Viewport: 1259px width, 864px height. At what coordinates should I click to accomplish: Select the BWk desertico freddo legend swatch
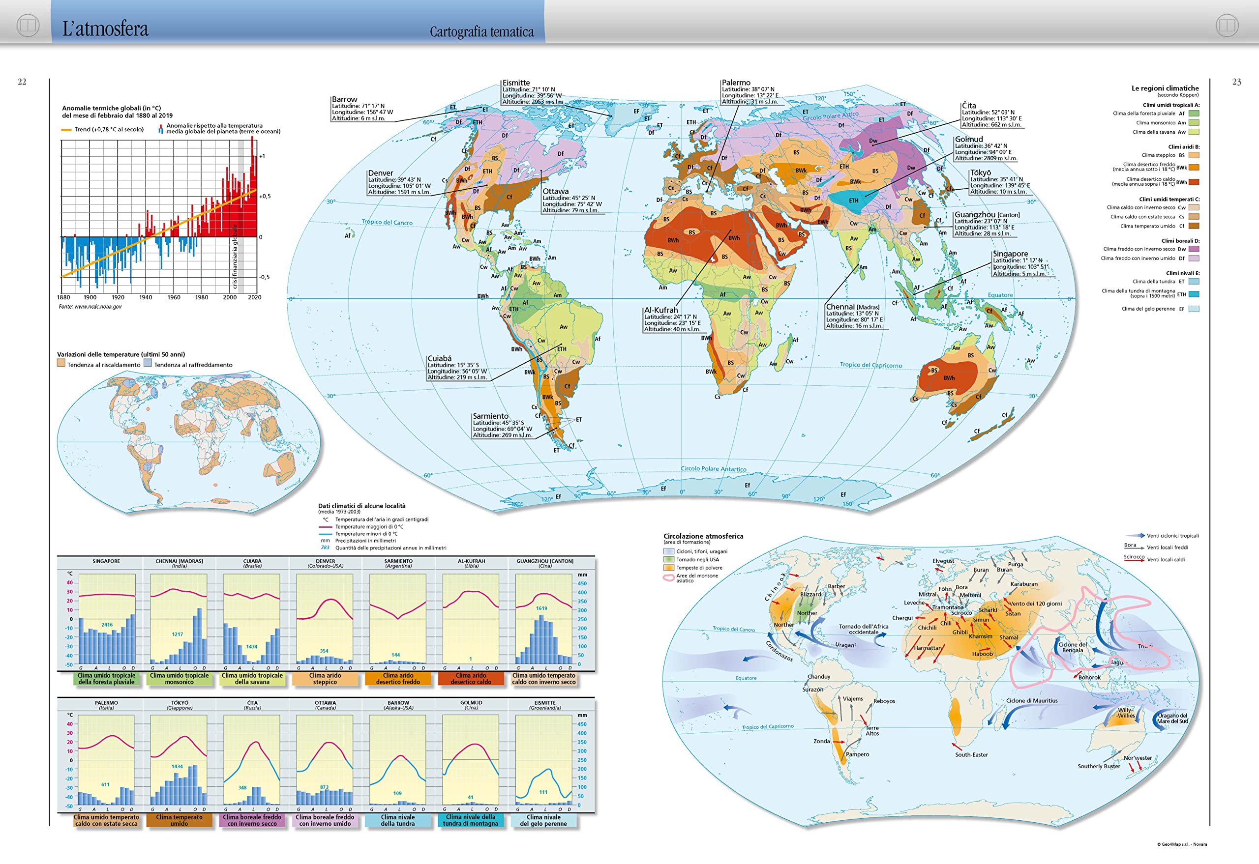click(x=1194, y=168)
